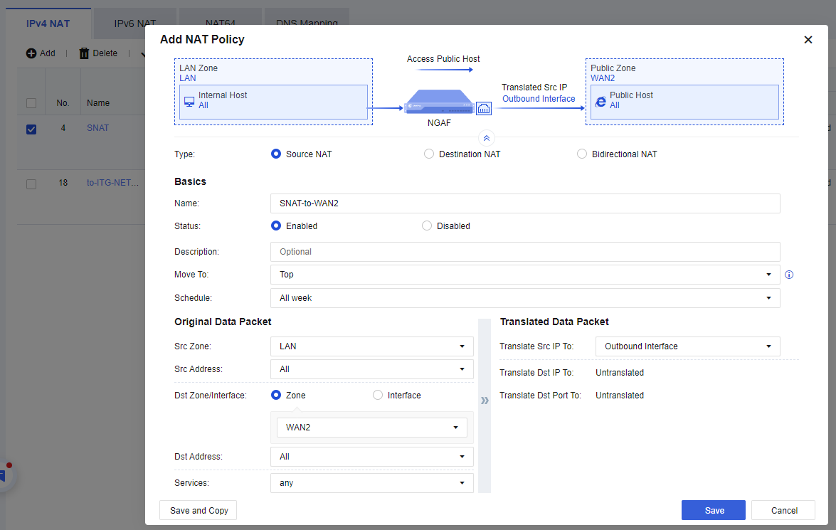Screen dimensions: 836x530
Task: Click the Save and Copy button
Action: tap(199, 510)
